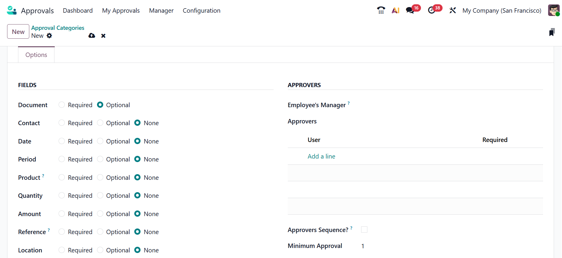Open the gear actions menu beside New
The height and width of the screenshot is (258, 562).
[49, 36]
